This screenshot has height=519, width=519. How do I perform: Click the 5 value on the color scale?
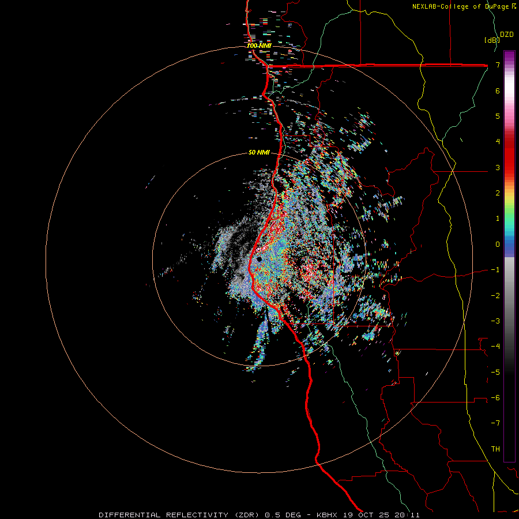click(498, 116)
